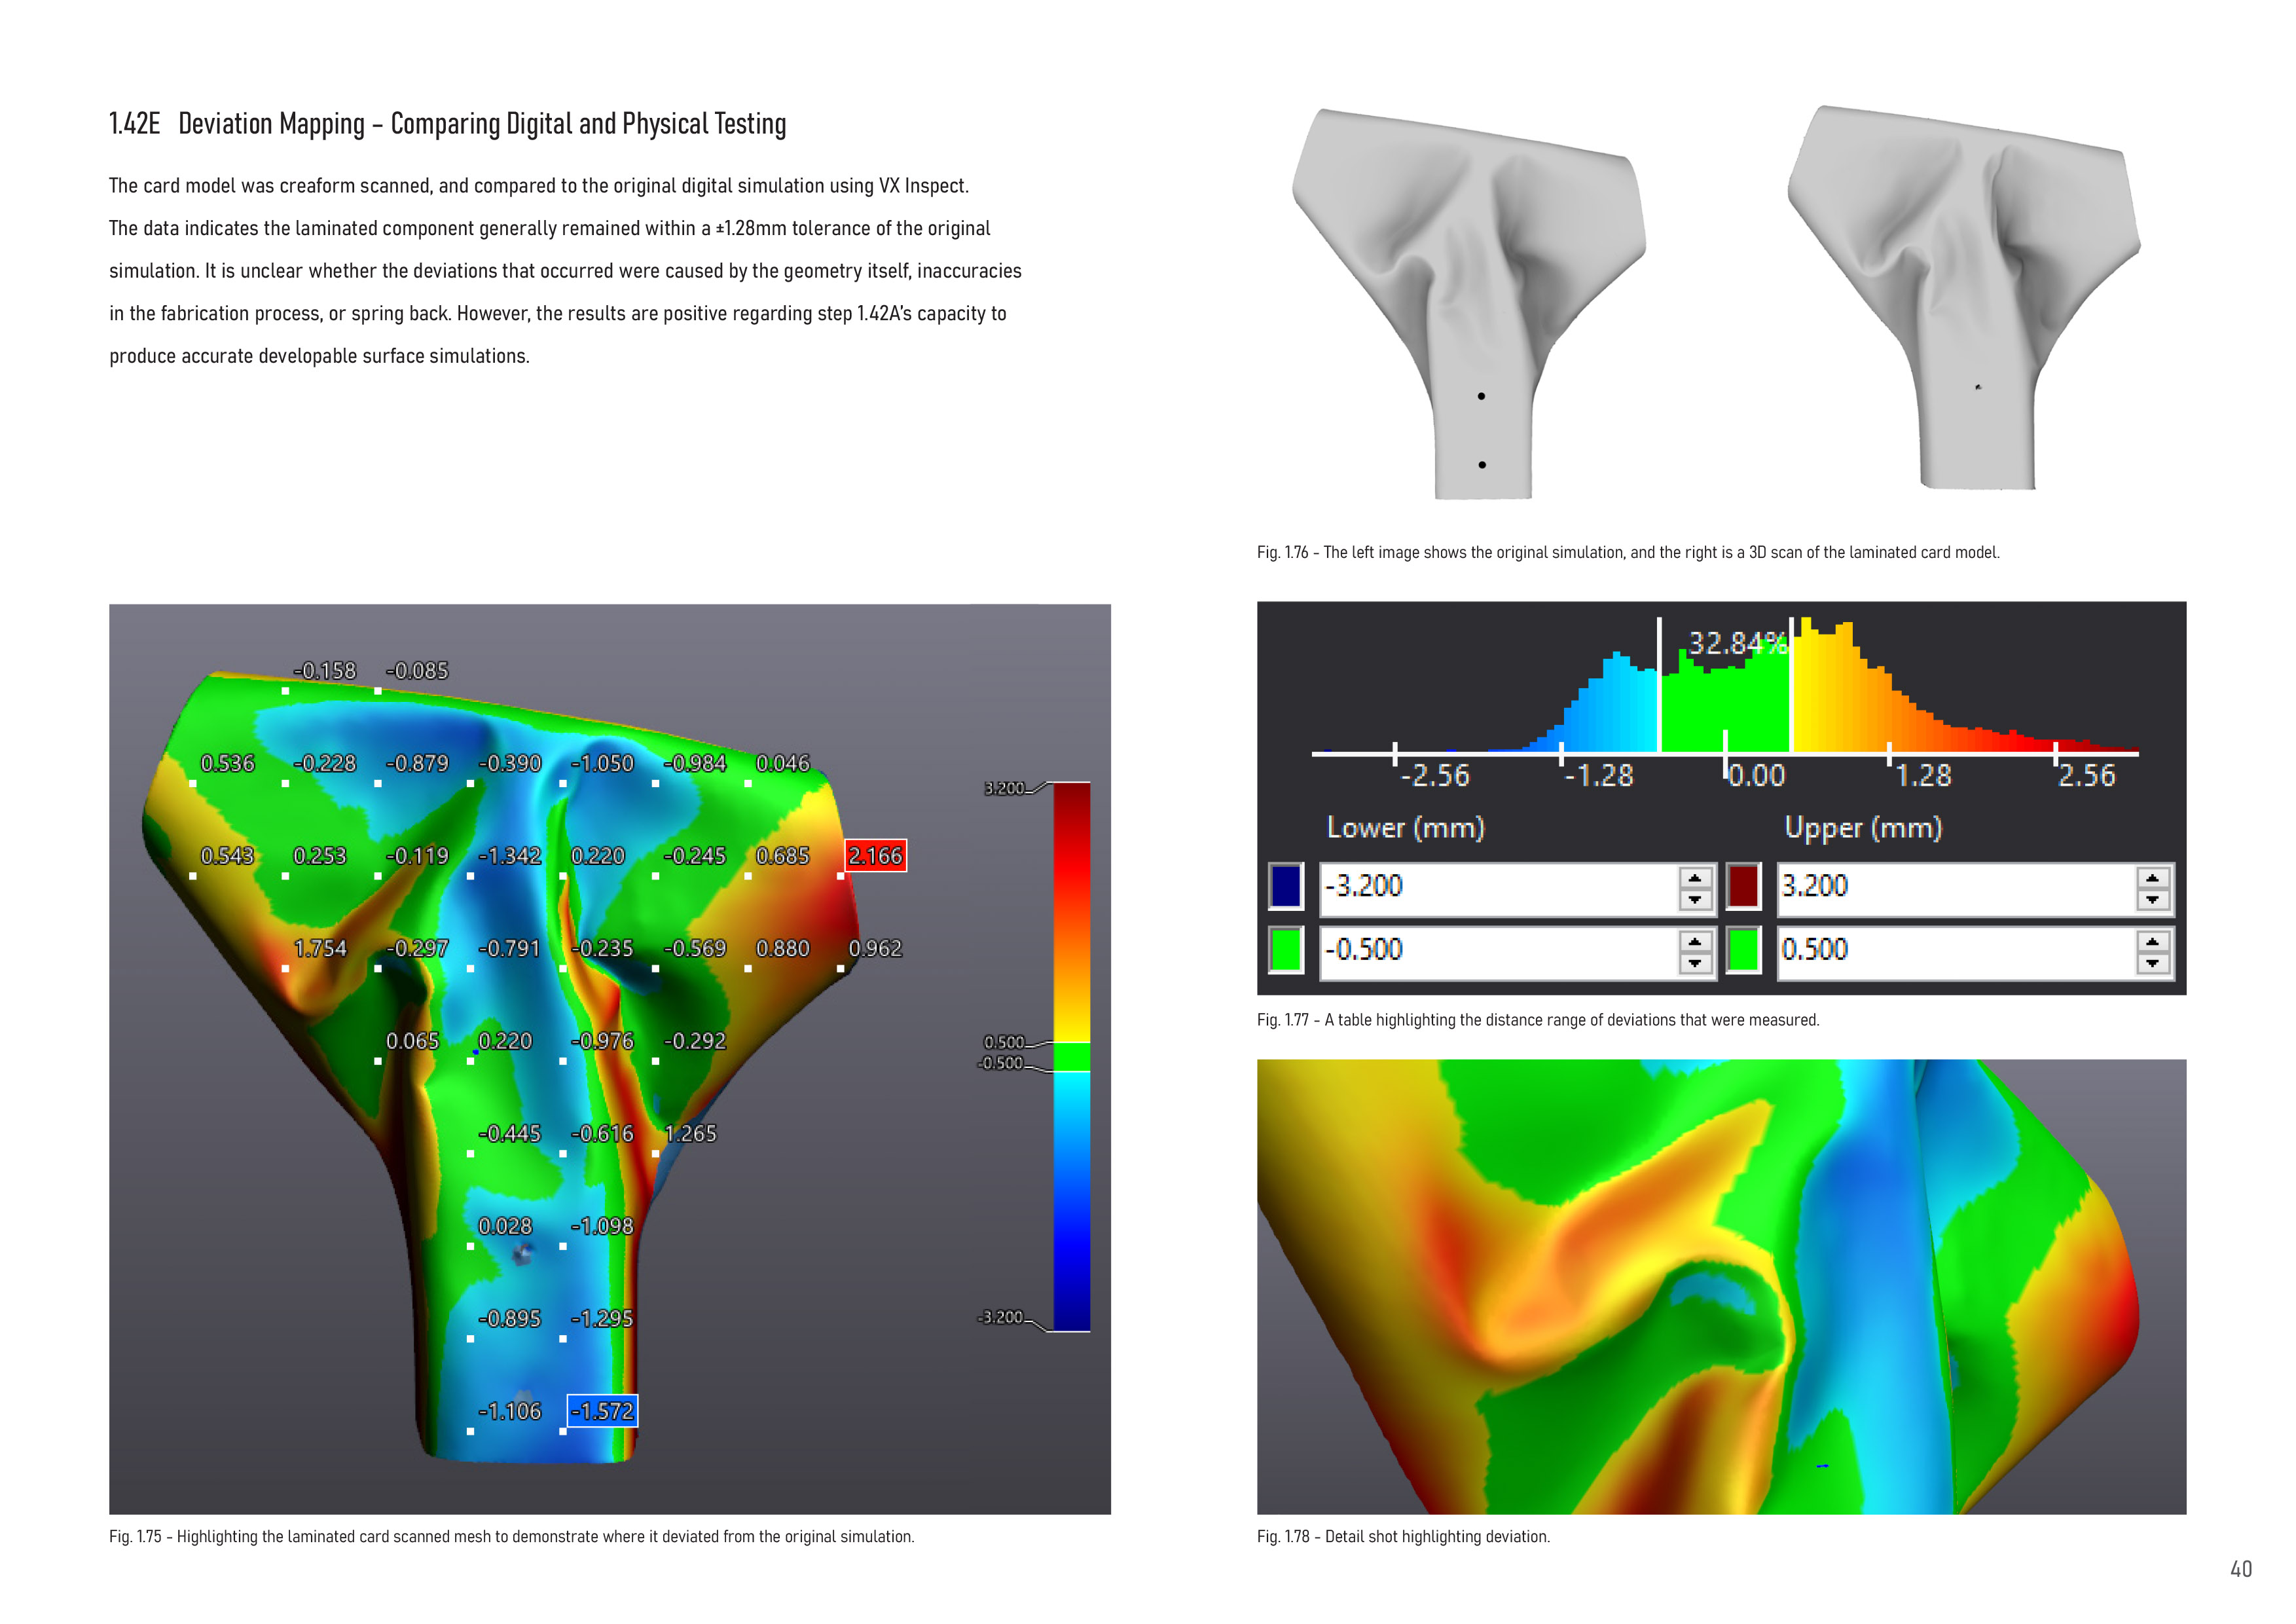Click the -1.050 deviation annotation
Viewport: 2296px width, 1624px height.
602,763
